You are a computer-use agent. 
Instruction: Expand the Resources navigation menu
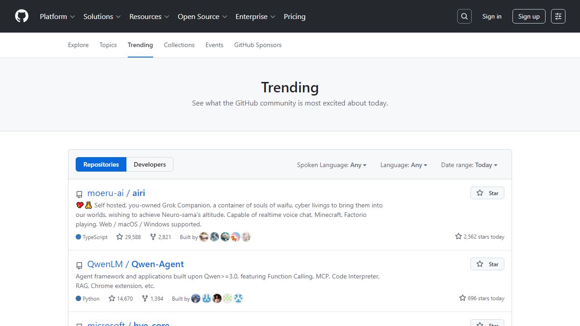[150, 16]
